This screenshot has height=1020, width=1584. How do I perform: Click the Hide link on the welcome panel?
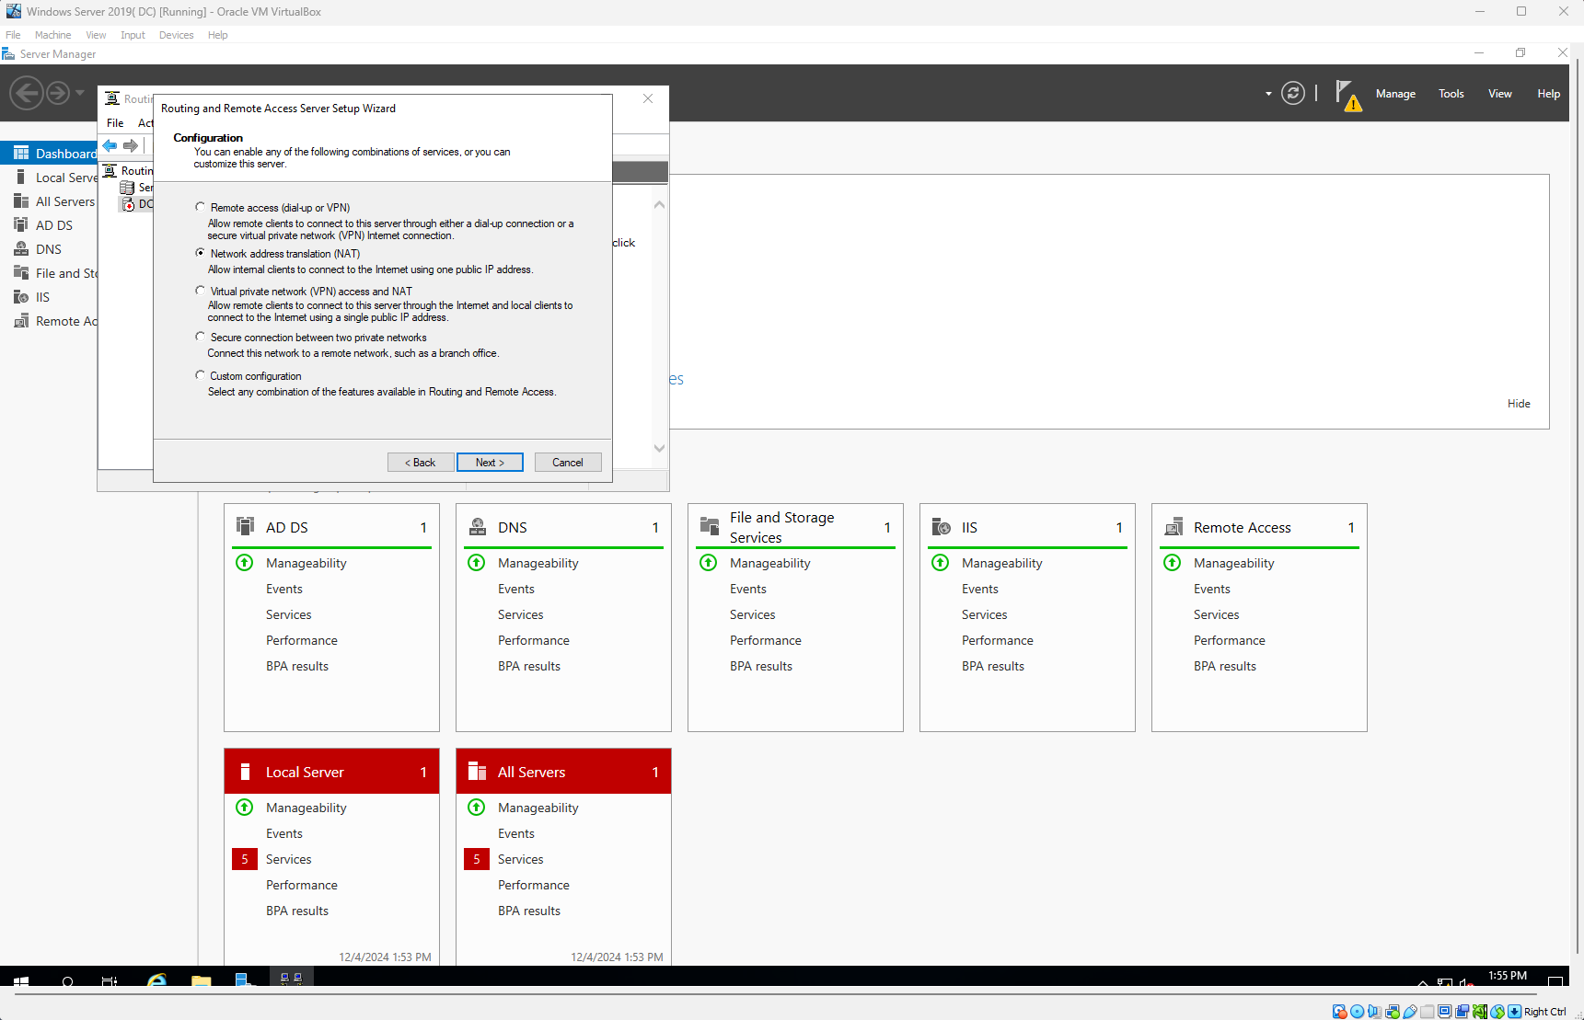(1519, 404)
